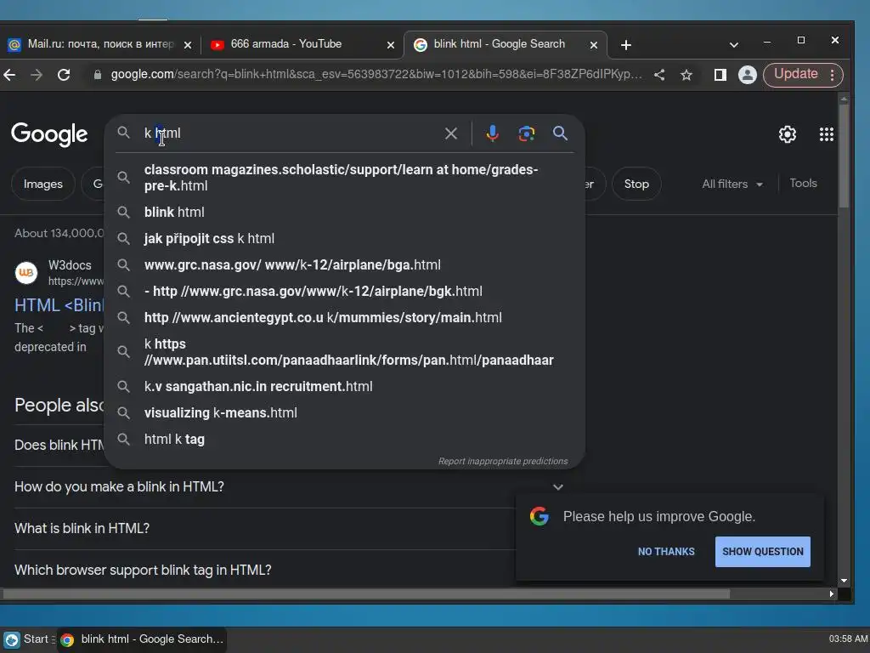
Task: Pick the nasa.gov bga.html suggestion
Action: point(344,265)
